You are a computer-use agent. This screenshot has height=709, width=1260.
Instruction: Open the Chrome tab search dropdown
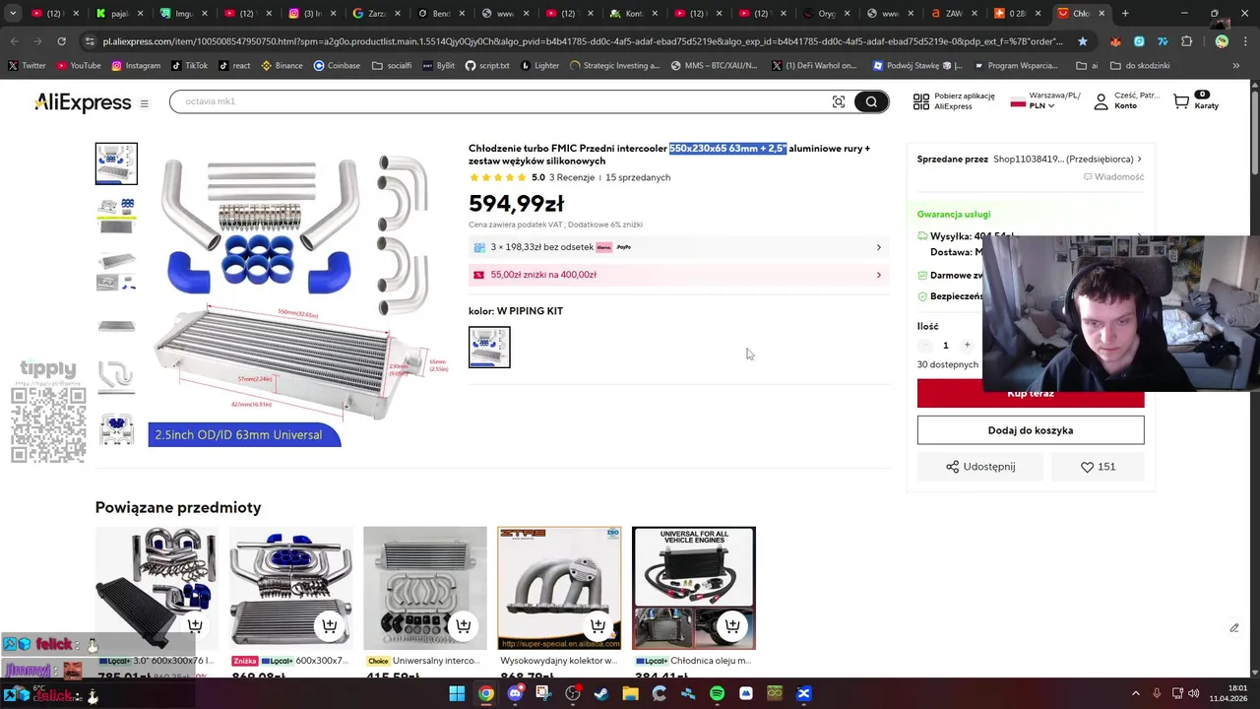point(13,14)
